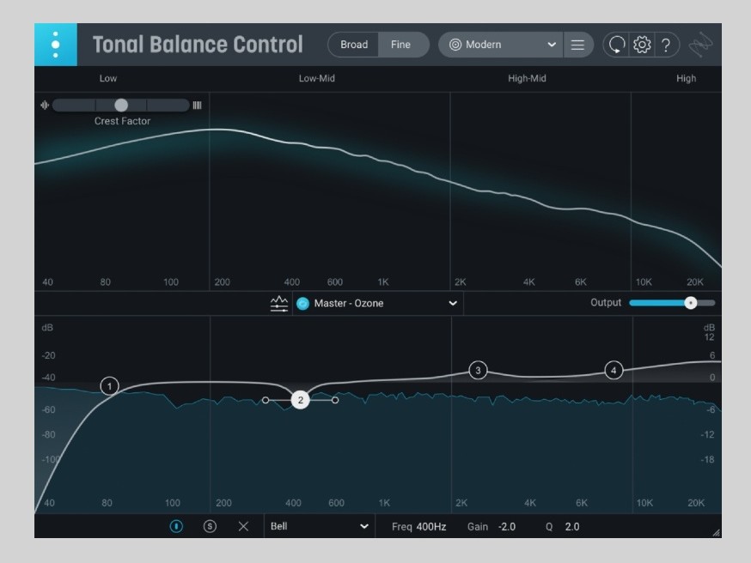Click the signal flow icon at top right
This screenshot has width=751, height=563.
(x=701, y=45)
